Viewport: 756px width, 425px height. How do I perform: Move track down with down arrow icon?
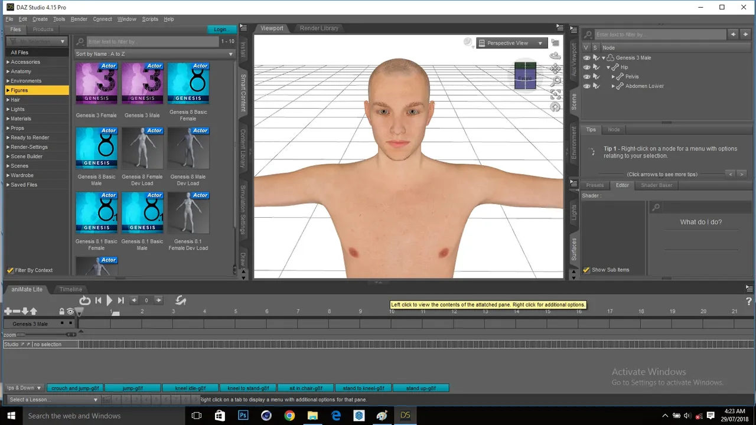tap(25, 311)
